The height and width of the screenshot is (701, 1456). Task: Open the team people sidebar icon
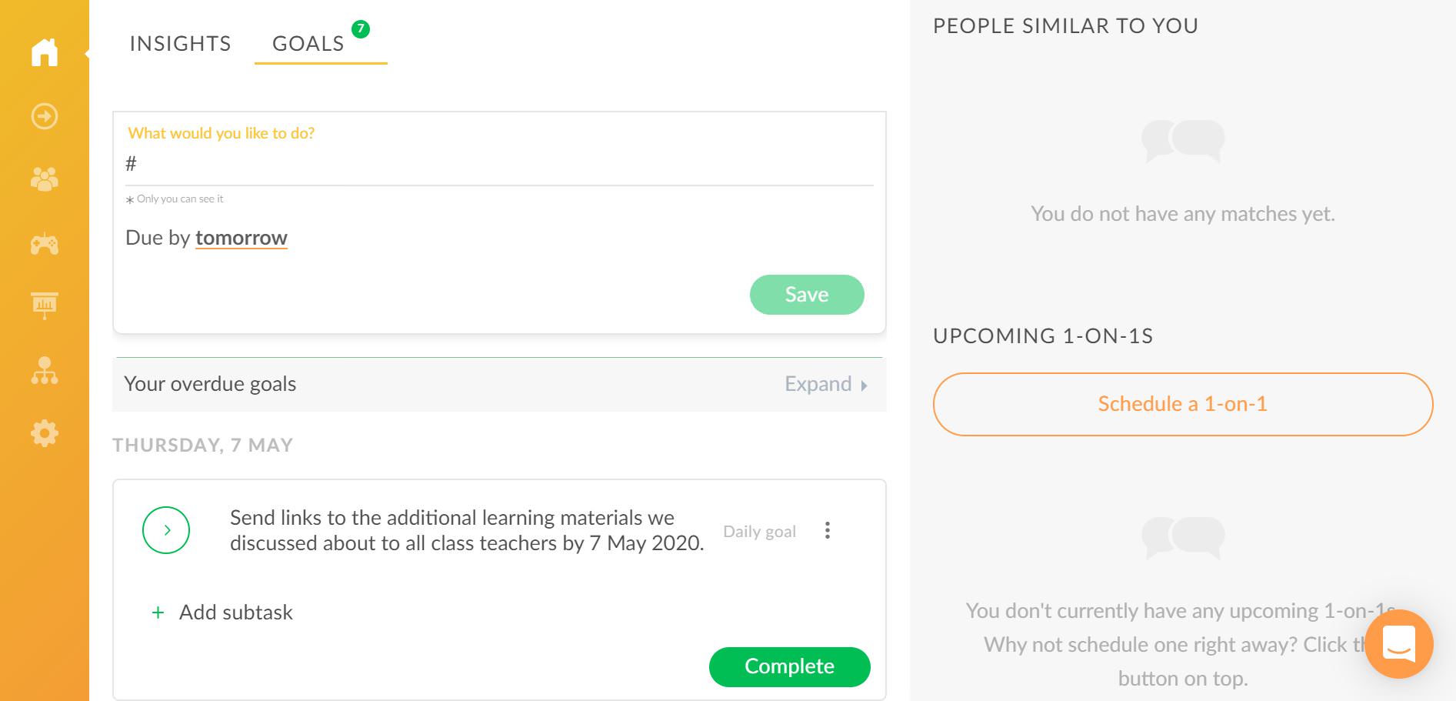click(45, 179)
